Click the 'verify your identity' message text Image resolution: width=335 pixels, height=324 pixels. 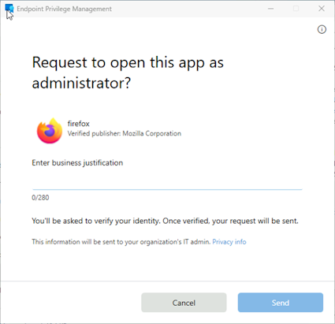[x=165, y=221]
